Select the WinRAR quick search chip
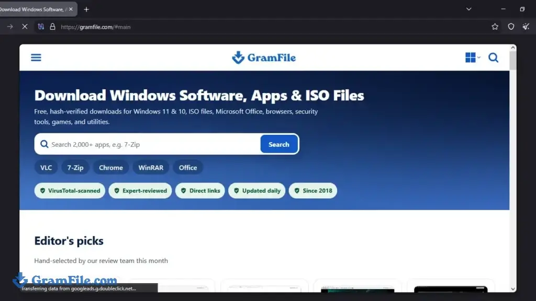536x301 pixels. click(x=151, y=168)
